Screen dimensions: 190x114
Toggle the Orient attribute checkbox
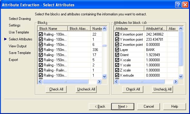[117, 55]
